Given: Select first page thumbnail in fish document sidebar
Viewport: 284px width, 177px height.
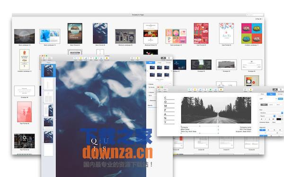Looking at the screenshot, I should [48, 71].
